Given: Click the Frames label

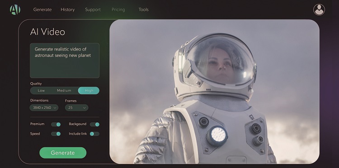Looking at the screenshot, I should click(x=71, y=101).
